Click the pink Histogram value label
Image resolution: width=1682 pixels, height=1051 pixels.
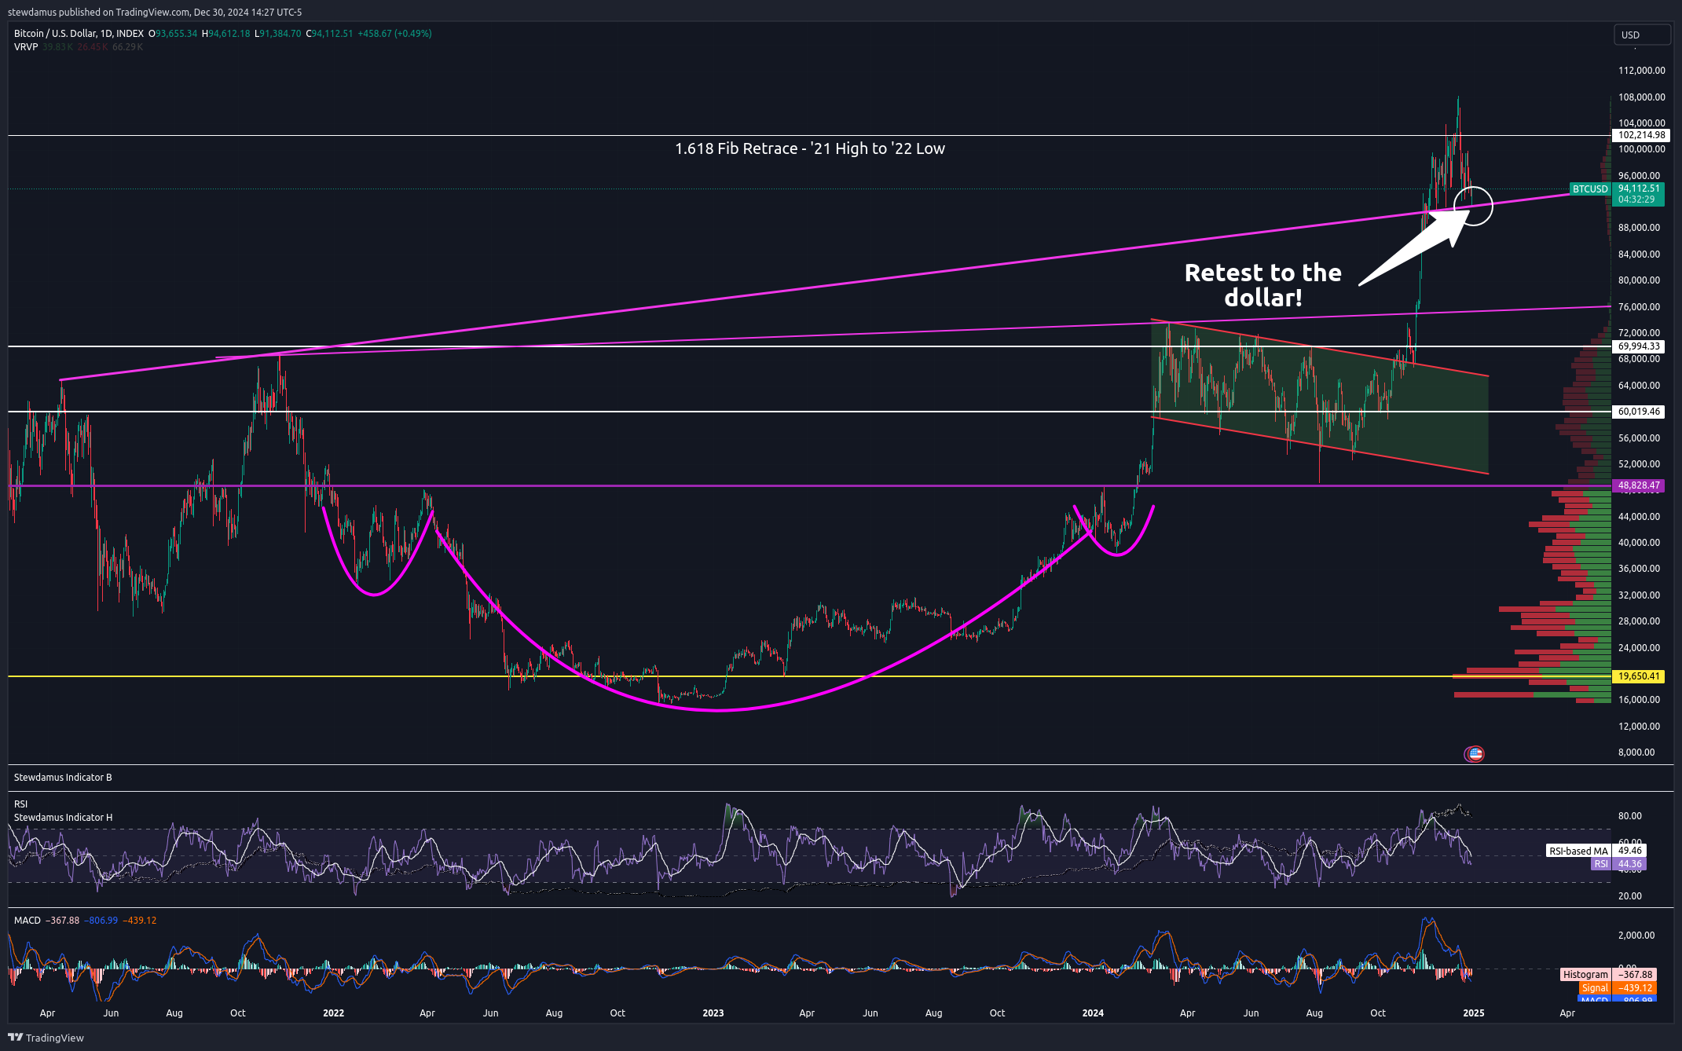(x=1636, y=975)
